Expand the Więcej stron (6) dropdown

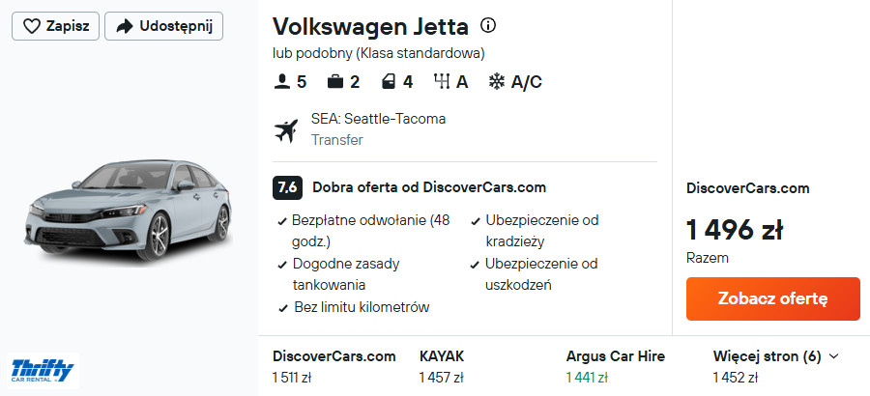(x=775, y=356)
